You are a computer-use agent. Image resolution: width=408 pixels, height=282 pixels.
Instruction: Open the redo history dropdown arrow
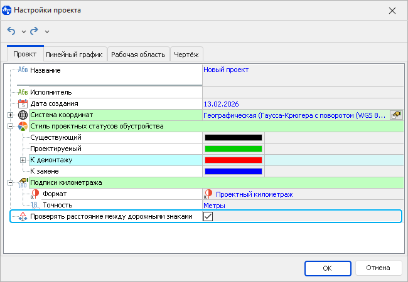[47, 31]
